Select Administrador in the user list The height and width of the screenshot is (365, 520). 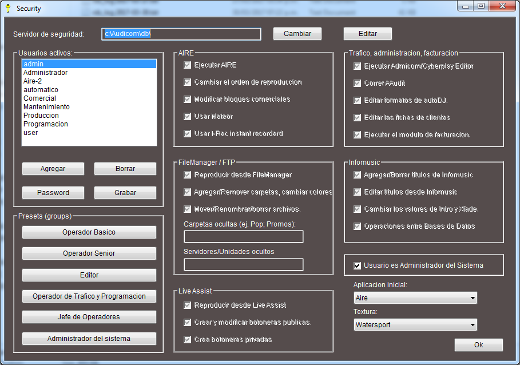point(89,73)
